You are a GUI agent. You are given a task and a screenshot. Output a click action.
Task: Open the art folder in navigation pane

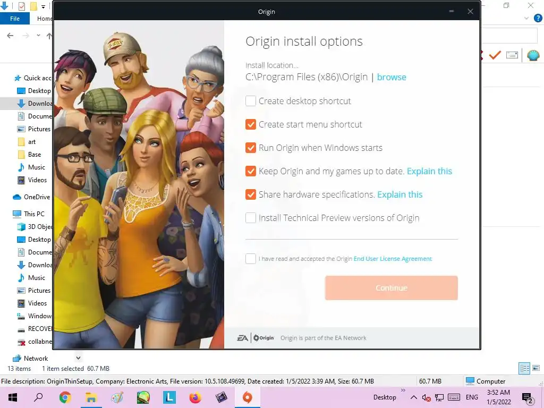(x=28, y=141)
